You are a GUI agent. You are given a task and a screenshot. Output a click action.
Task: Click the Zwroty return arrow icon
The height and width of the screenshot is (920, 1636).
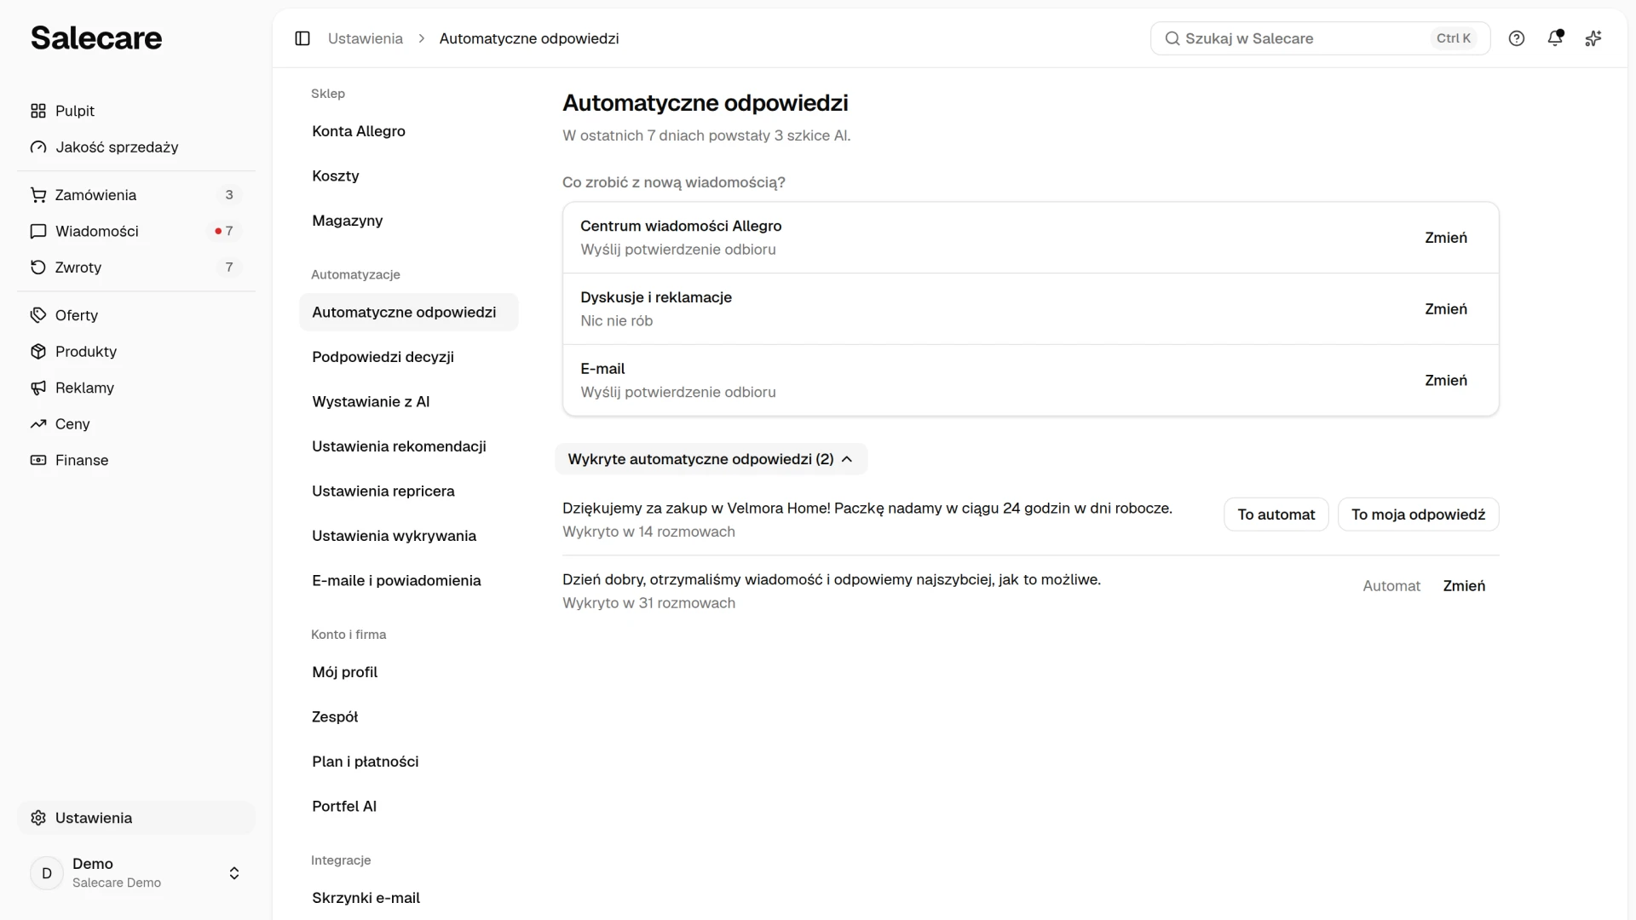pos(38,267)
